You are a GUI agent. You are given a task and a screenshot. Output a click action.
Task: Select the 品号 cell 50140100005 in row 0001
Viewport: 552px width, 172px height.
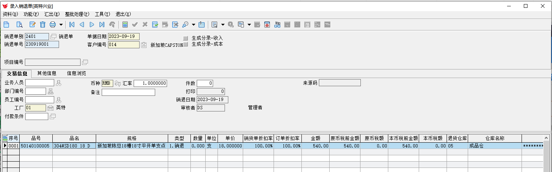[x=36, y=146]
